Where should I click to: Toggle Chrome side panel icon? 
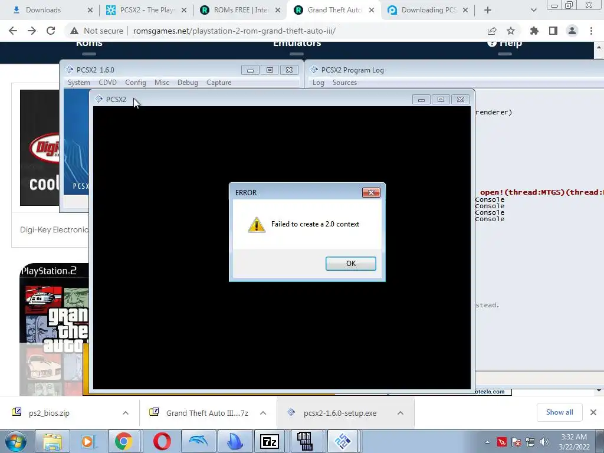click(553, 31)
